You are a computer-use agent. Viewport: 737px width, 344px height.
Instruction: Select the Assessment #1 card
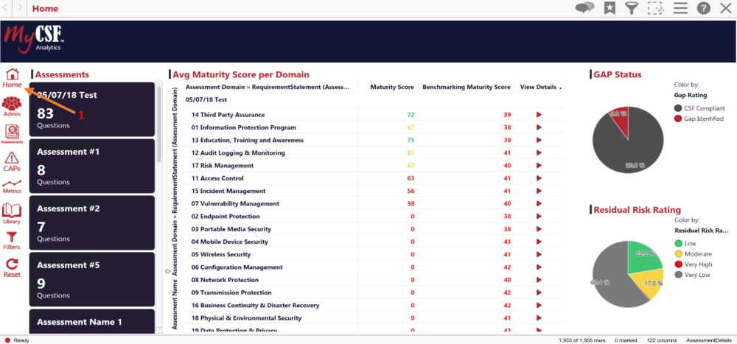coord(91,166)
